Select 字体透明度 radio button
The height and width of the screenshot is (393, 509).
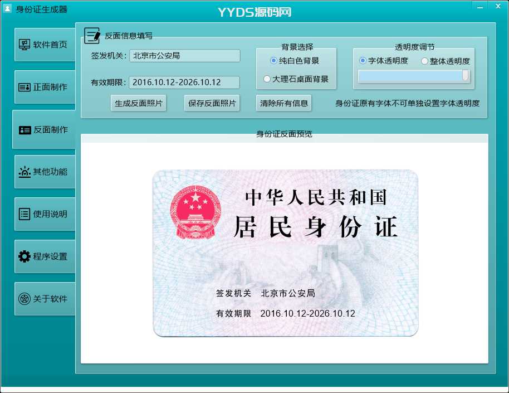point(363,61)
